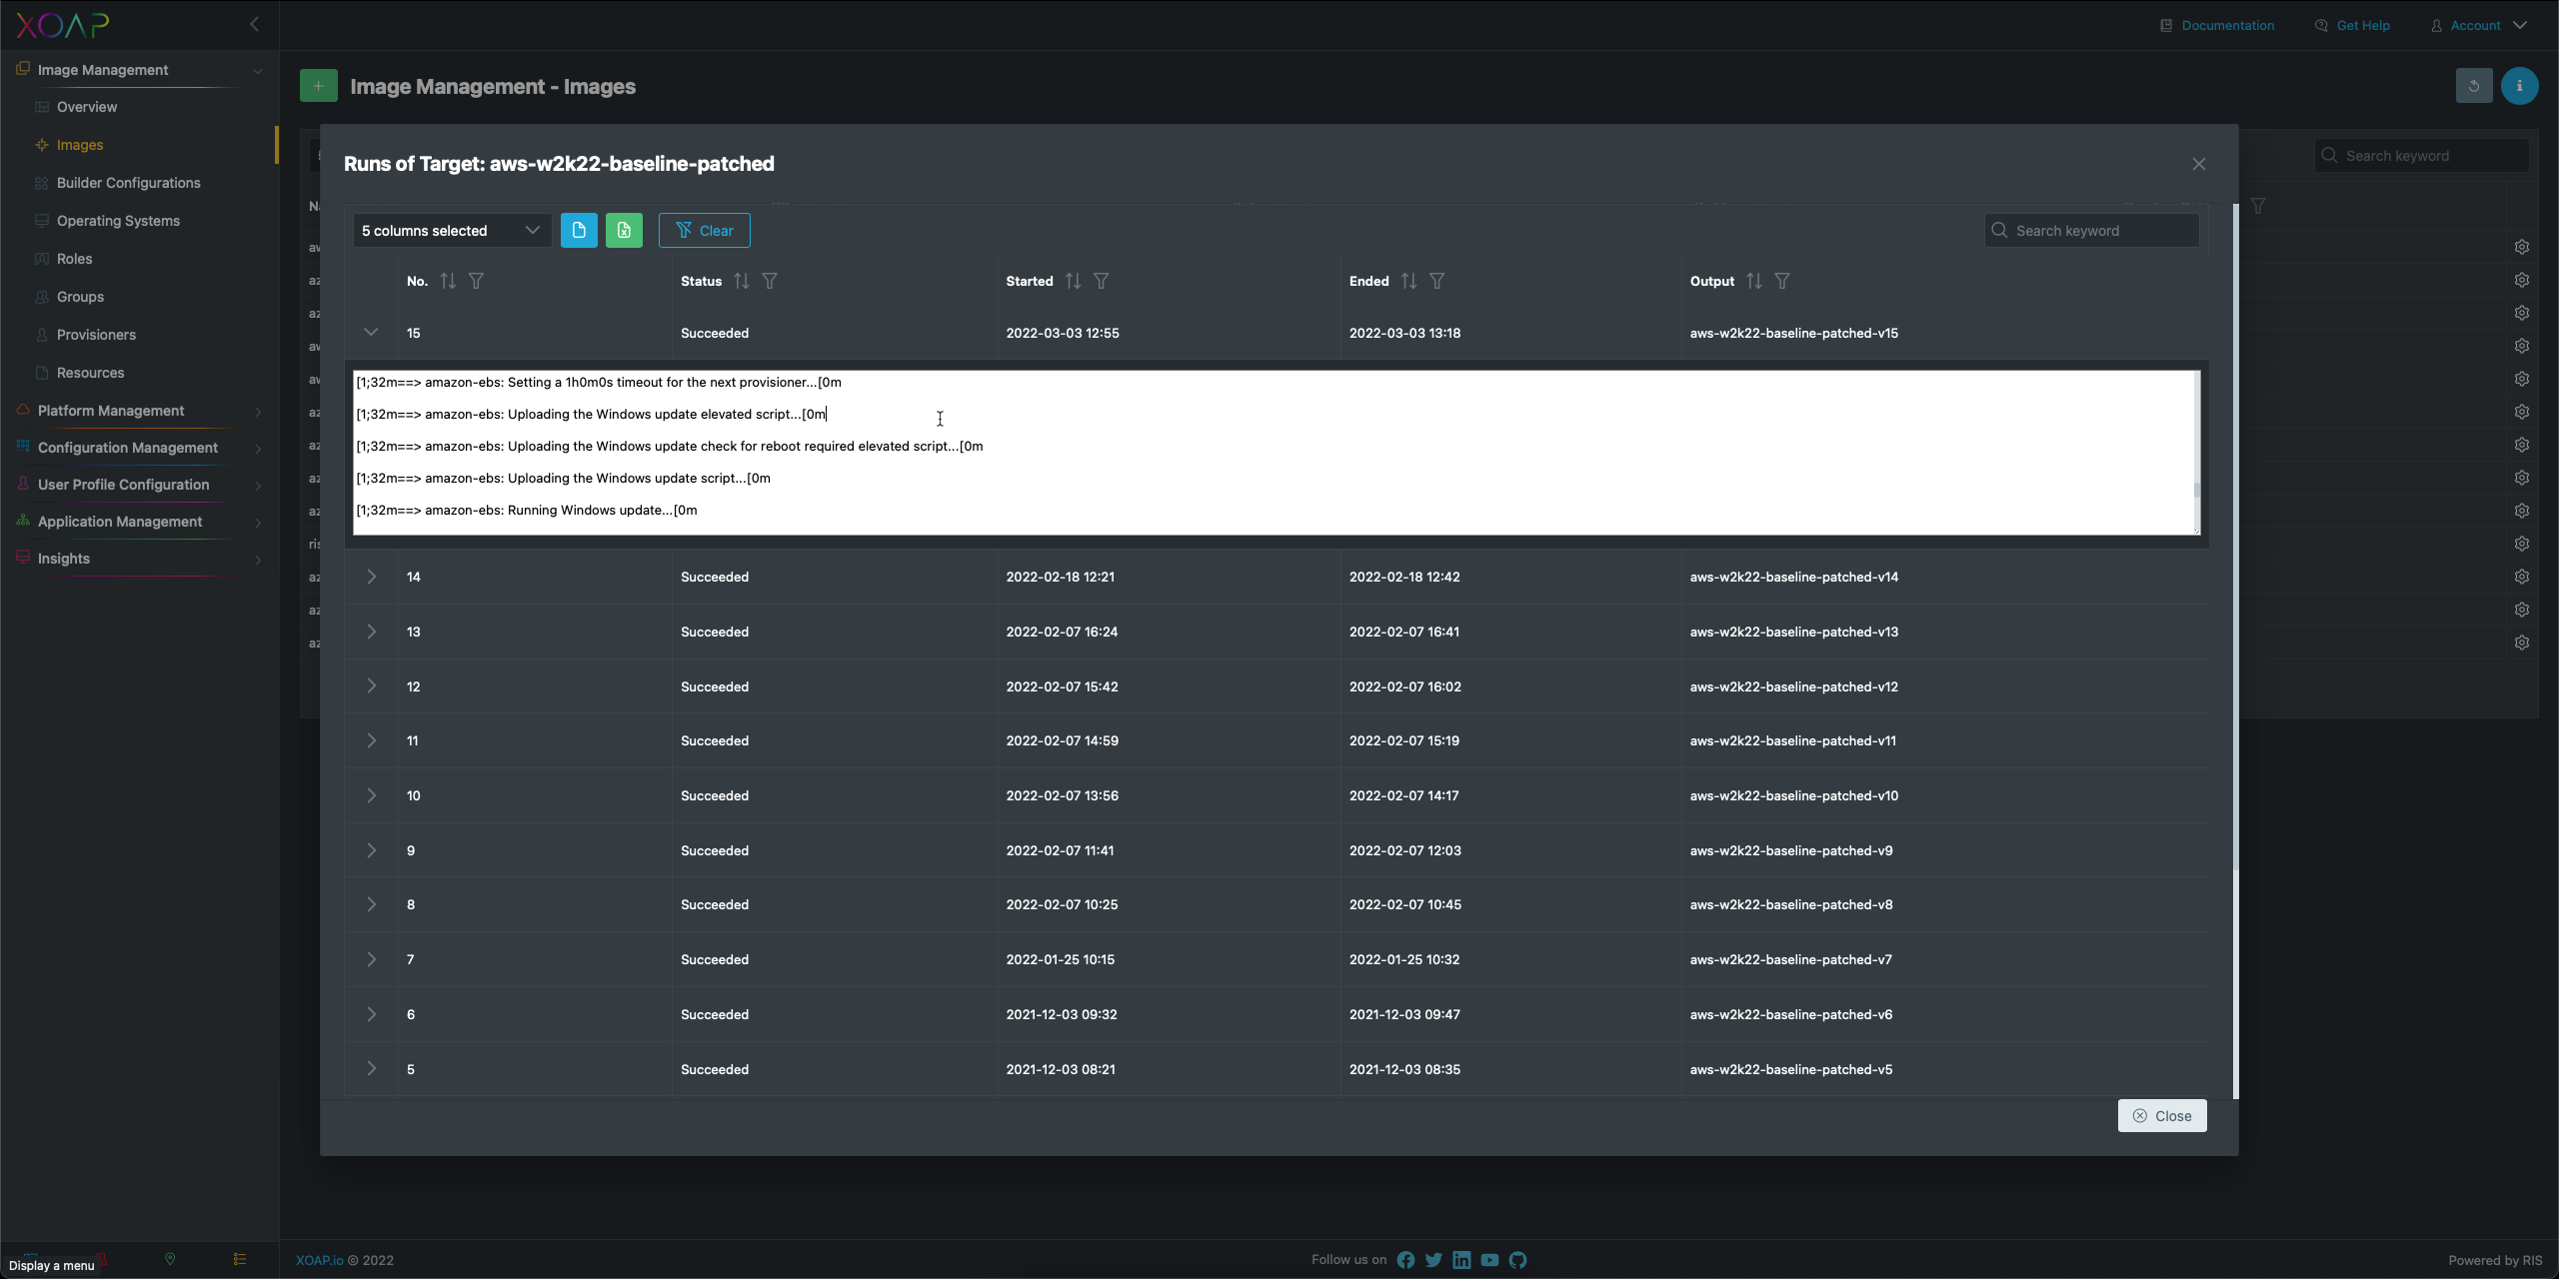Collapse the expanded run 15 row
Image resolution: width=2559 pixels, height=1279 pixels.
tap(371, 332)
